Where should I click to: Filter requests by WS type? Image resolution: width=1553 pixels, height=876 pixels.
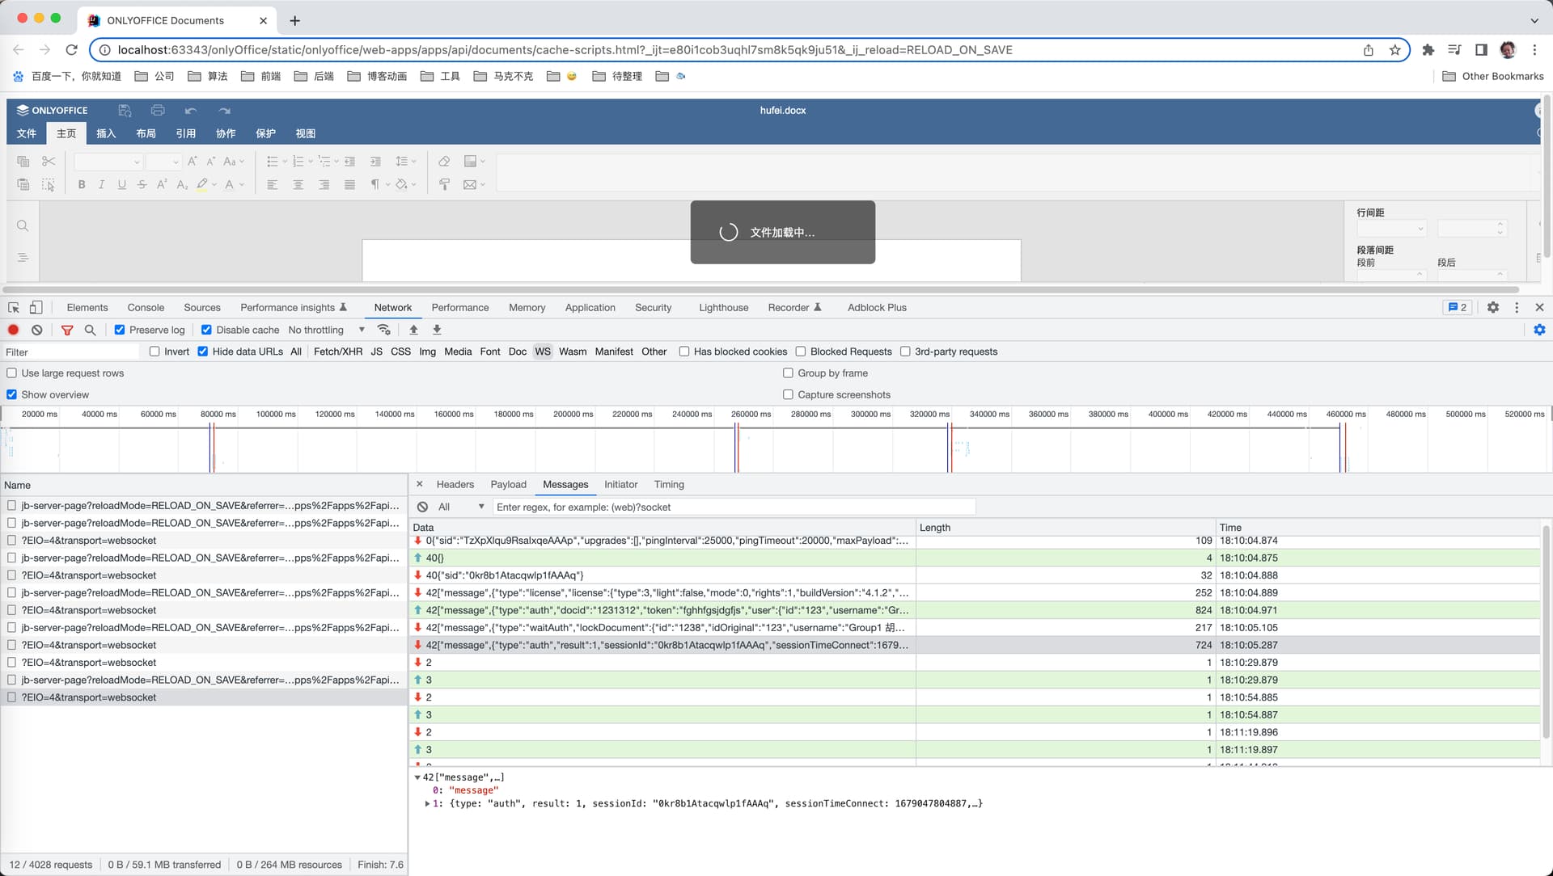coord(543,352)
